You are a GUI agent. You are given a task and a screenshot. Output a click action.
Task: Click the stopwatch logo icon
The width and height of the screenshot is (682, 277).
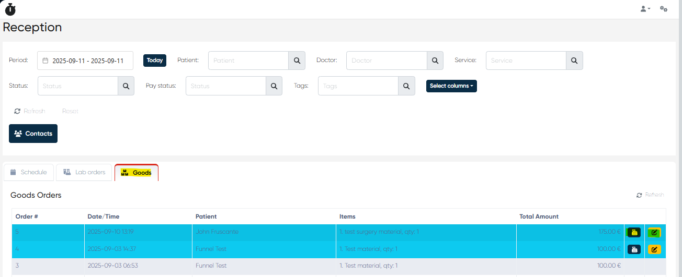(10, 9)
